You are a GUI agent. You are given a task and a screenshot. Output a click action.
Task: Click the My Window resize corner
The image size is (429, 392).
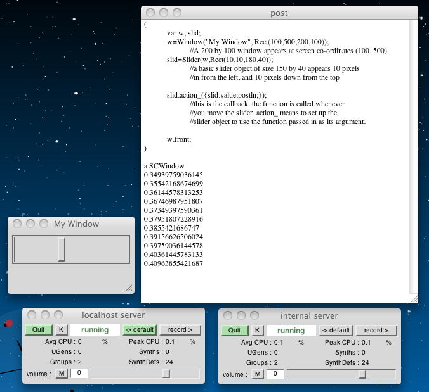click(129, 288)
